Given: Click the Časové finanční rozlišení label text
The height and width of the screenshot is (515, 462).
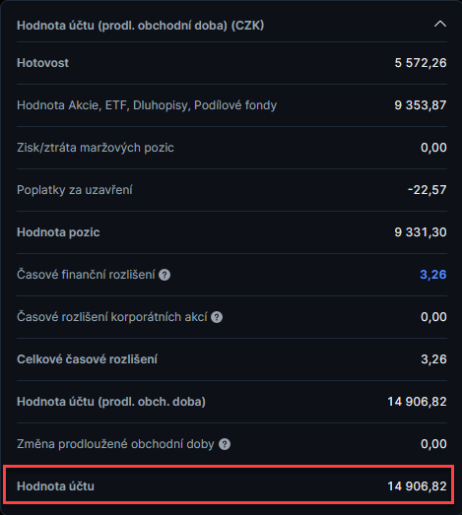Looking at the screenshot, I should coord(86,275).
